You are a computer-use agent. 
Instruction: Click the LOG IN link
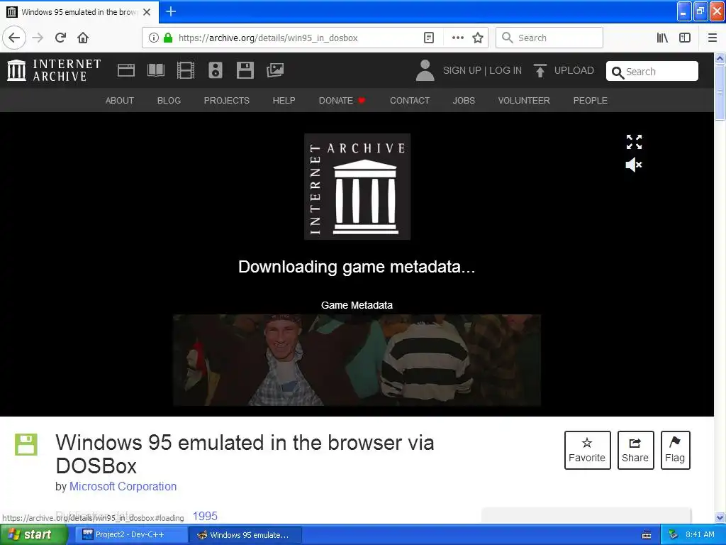pyautogui.click(x=506, y=70)
